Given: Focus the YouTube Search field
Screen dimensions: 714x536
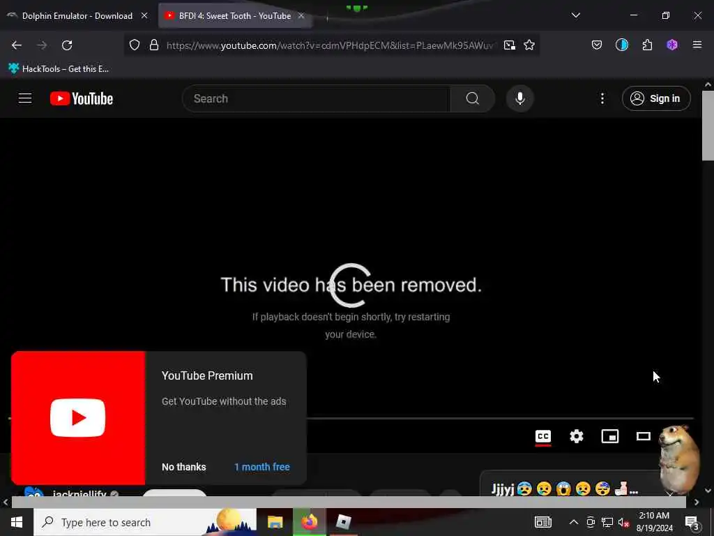Looking at the screenshot, I should coord(316,98).
